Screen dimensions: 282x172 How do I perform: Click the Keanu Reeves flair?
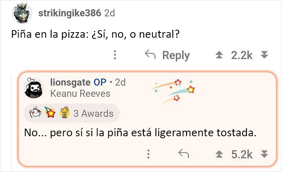coord(80,94)
